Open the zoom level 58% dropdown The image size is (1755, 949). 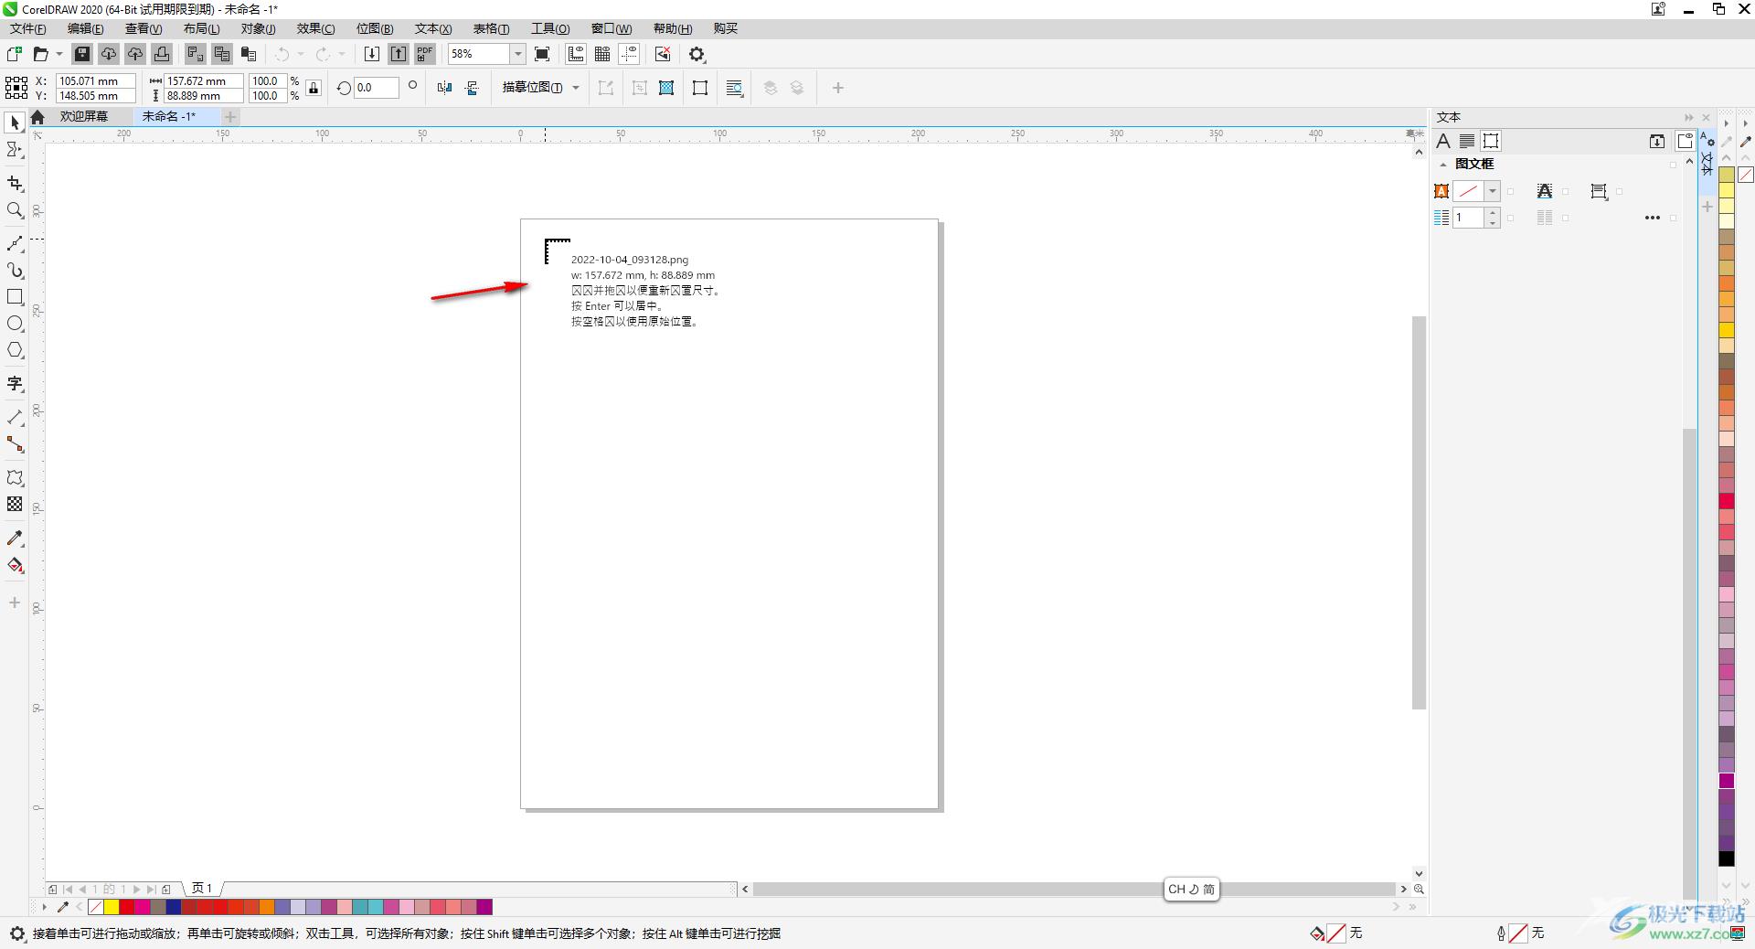click(x=517, y=54)
